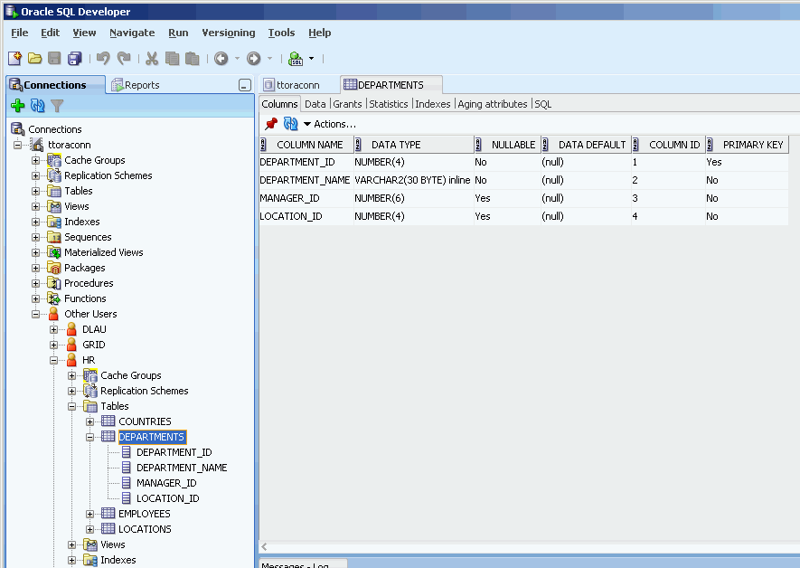
Task: Collapse the DEPARTMENTS table node
Action: 89,437
